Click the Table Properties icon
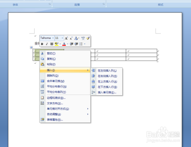Screen dimensions: 191x147 coord(42,120)
